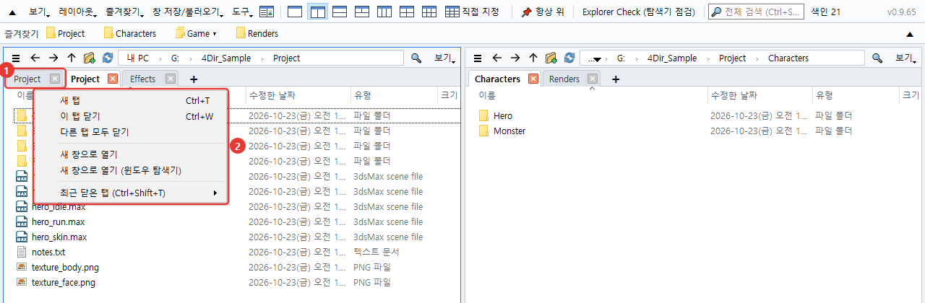This screenshot has height=303, width=925.
Task: Go forward in the right pane
Action: [x=515, y=58]
